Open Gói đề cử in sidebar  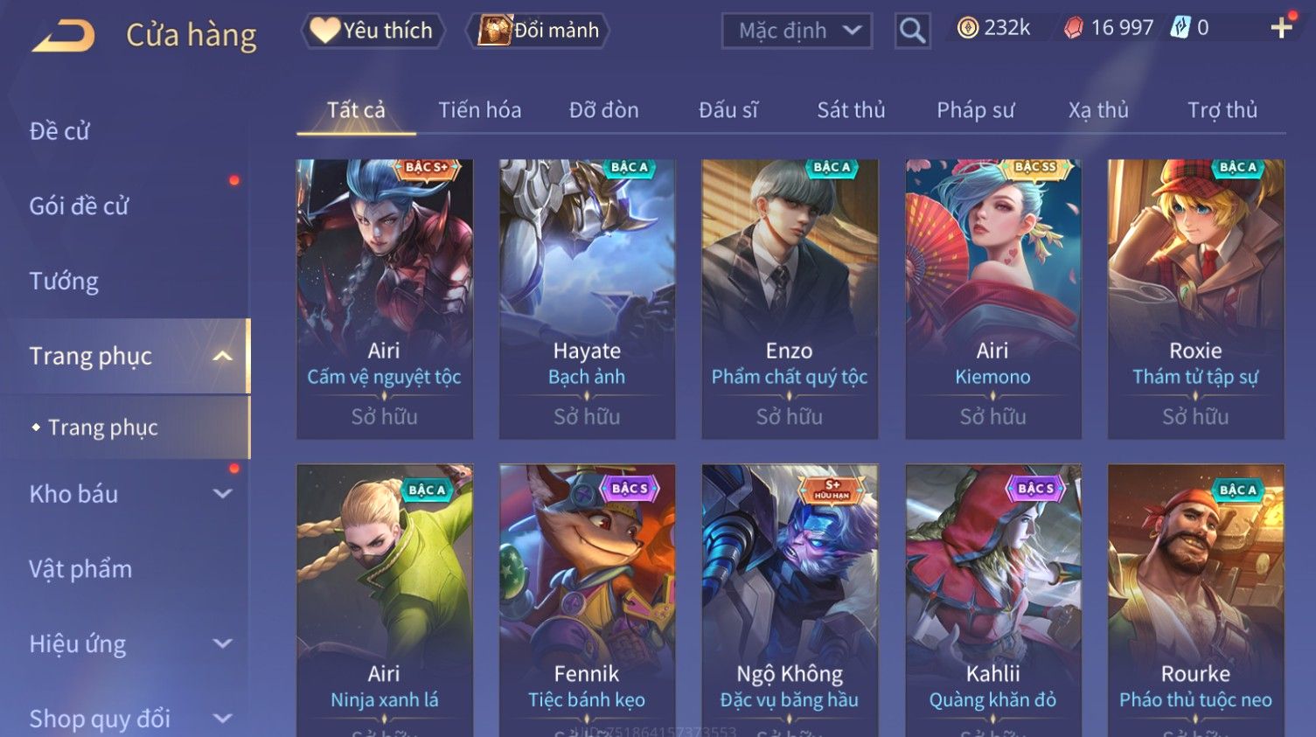point(79,206)
